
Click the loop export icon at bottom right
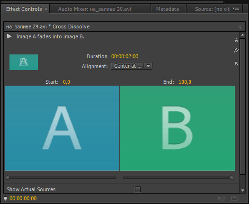(x=234, y=198)
